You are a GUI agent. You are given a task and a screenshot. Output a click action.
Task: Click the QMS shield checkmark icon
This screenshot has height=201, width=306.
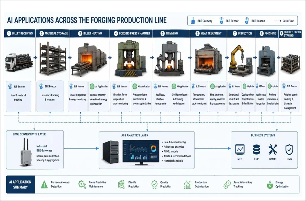[x=289, y=150]
